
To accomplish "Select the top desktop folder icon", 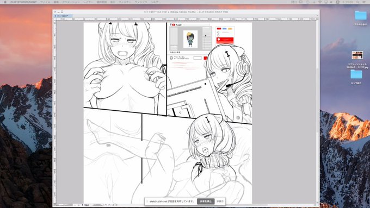I will click(361, 16).
